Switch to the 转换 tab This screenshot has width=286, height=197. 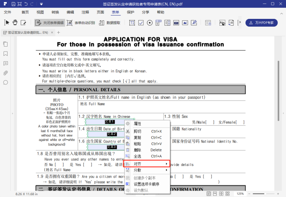point(55,12)
